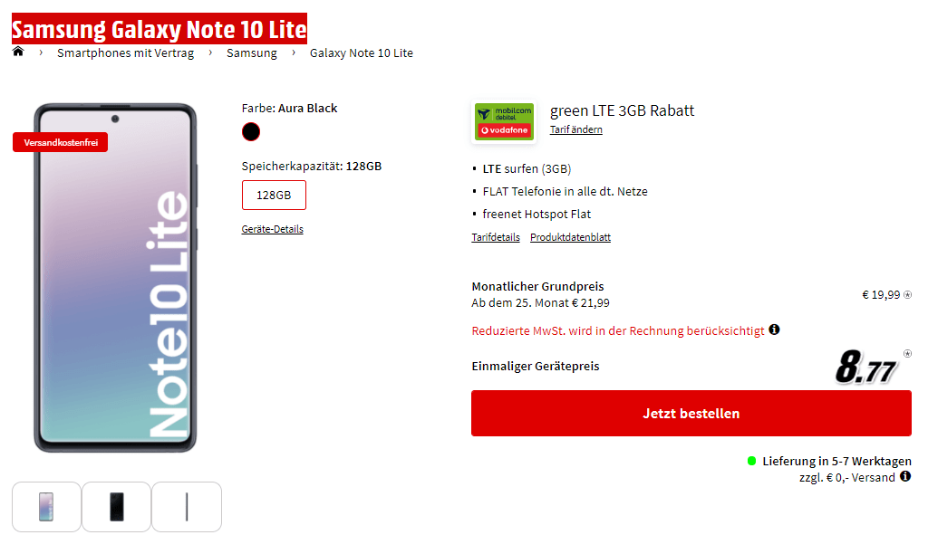Click the Versandkostenfrei badge

(x=61, y=142)
